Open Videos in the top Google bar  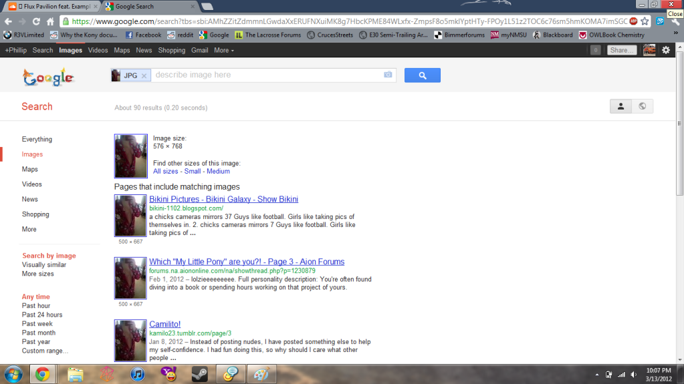click(x=98, y=50)
